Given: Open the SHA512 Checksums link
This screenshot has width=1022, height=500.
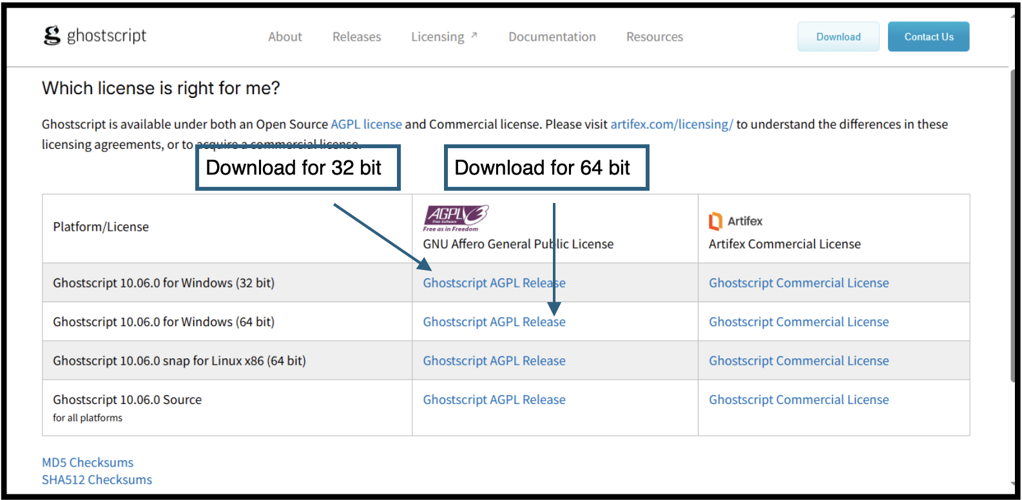Looking at the screenshot, I should (x=97, y=480).
